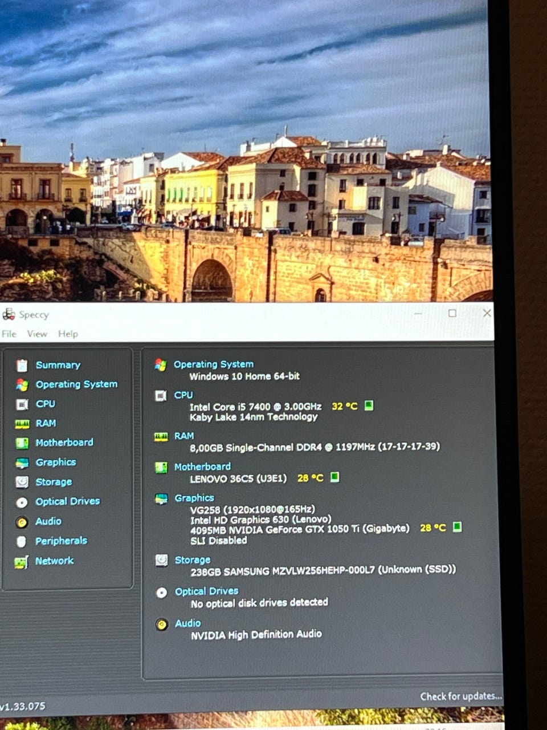
Task: Select the RAM stick icon in sidebar
Action: [22, 424]
